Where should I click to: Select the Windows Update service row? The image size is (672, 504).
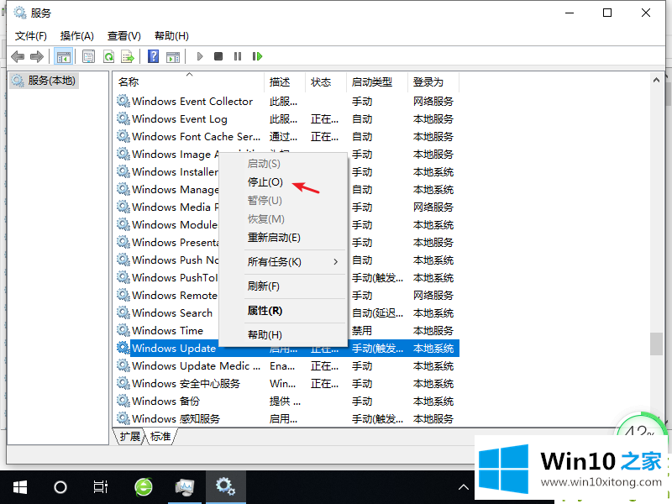click(287, 348)
